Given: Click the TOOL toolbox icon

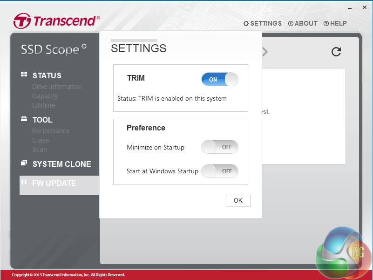Looking at the screenshot, I should click(24, 119).
